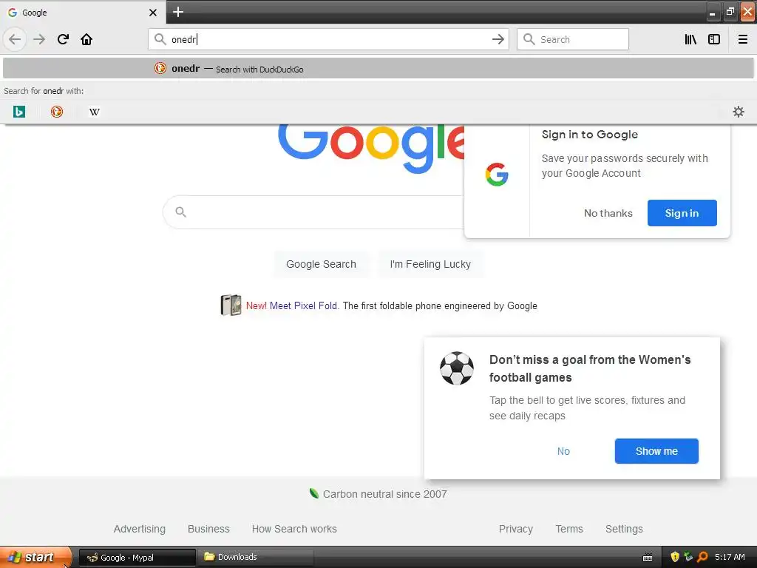Go back to the previous page
757x568 pixels.
(15, 39)
